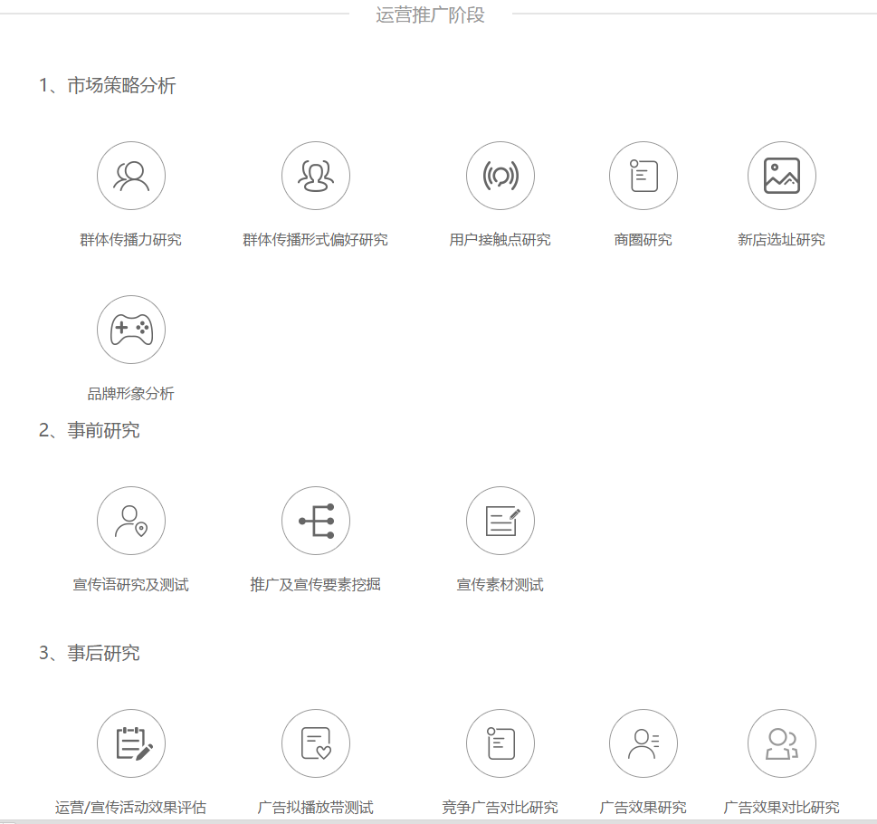Open the 运营/宣传活动效果评估 notepad icon
The width and height of the screenshot is (877, 824).
click(131, 743)
